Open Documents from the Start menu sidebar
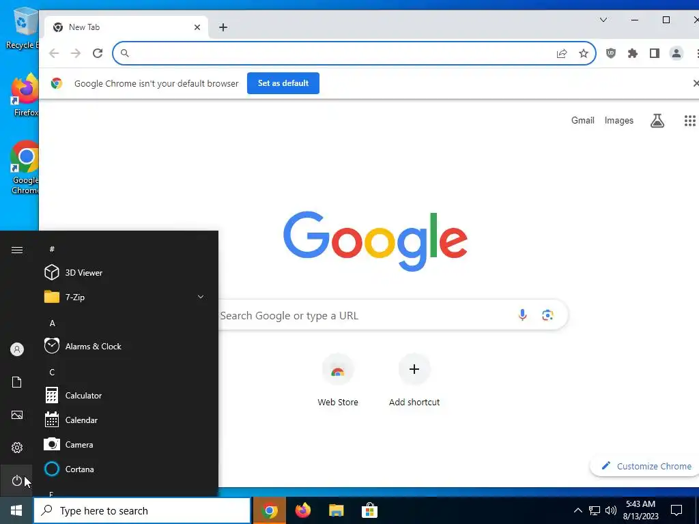Viewport: 699px width, 524px height. click(17, 382)
